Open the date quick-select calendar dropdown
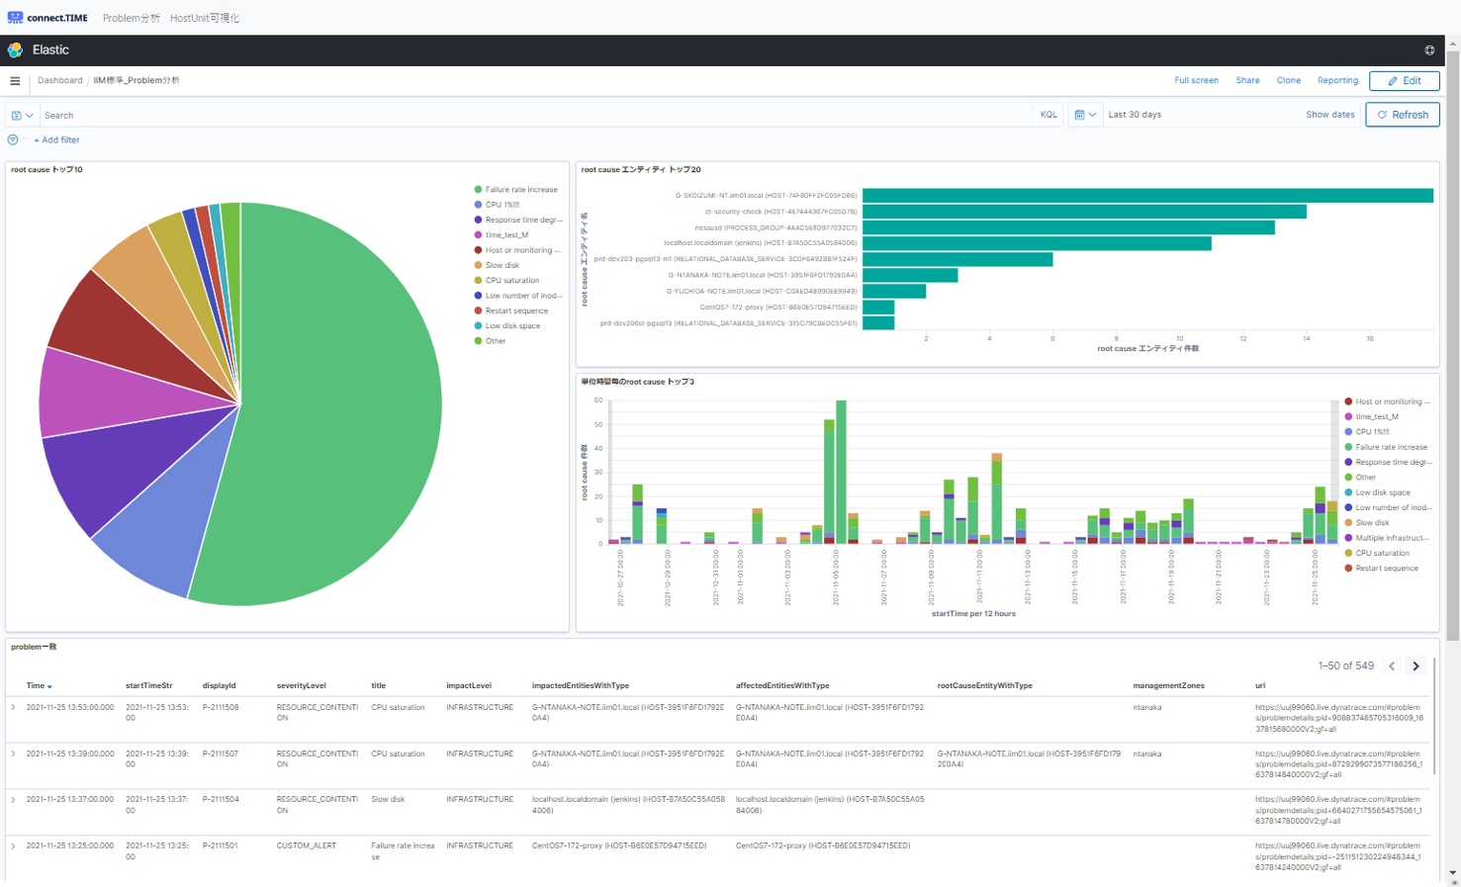1461x887 pixels. coord(1084,115)
